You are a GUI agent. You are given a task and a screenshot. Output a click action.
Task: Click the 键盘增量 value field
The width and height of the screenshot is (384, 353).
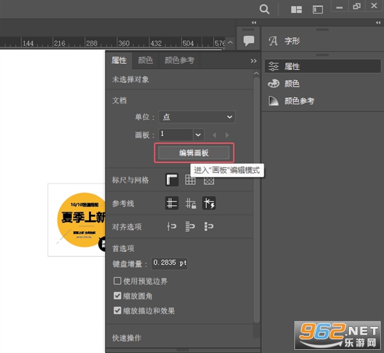point(170,263)
